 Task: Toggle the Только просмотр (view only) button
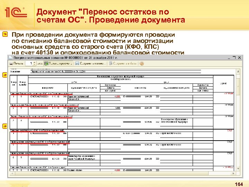coord(58,63)
